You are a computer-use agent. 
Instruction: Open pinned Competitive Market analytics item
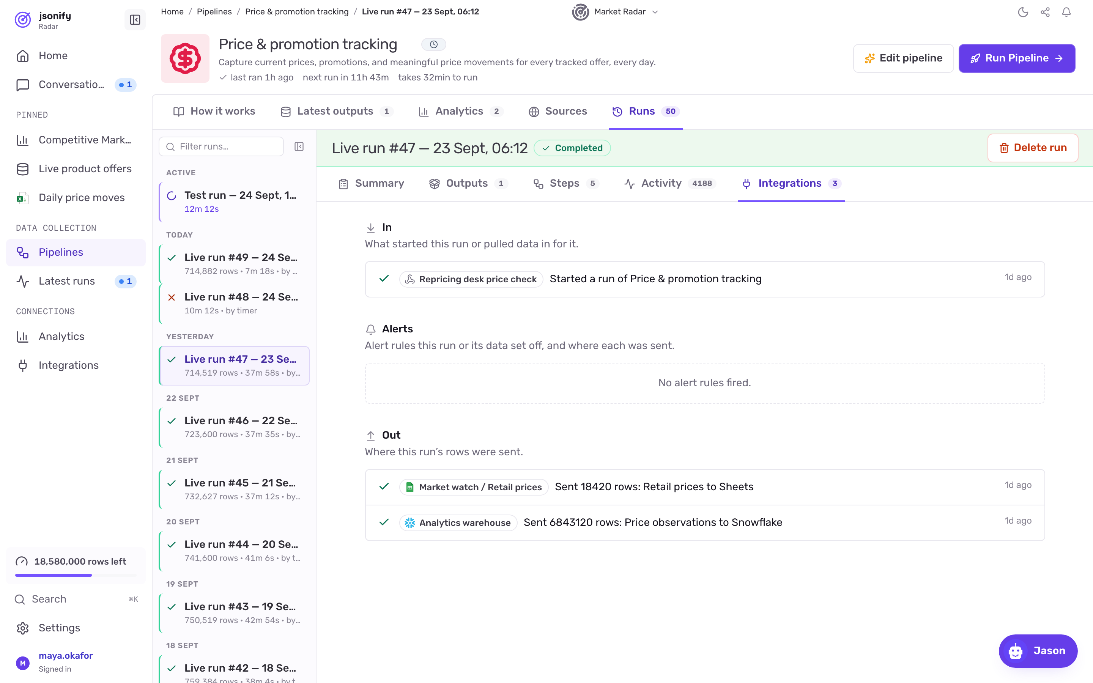(76, 140)
